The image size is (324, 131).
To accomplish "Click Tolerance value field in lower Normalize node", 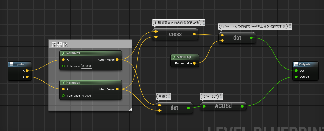I will coord(87,96).
